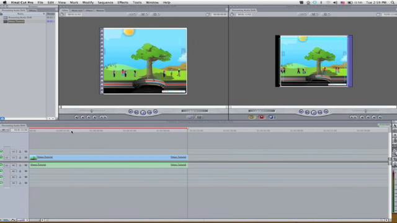
Task: Click the Canvas play in to out button
Action: pyautogui.click(x=307, y=112)
